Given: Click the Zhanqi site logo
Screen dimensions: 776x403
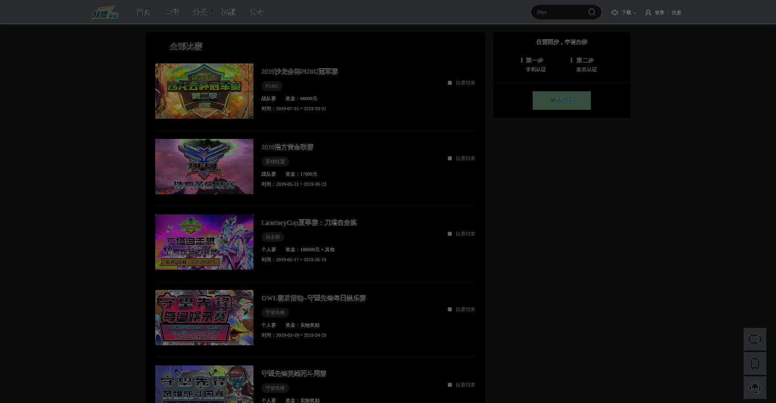Looking at the screenshot, I should (x=105, y=13).
